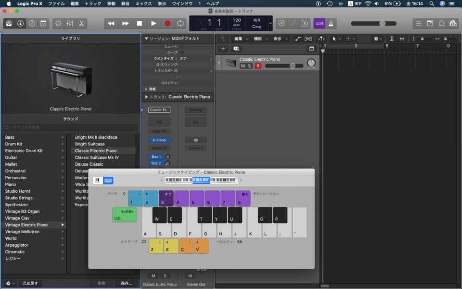Toggle the ミュート checkbox in region inspector

tap(181, 46)
